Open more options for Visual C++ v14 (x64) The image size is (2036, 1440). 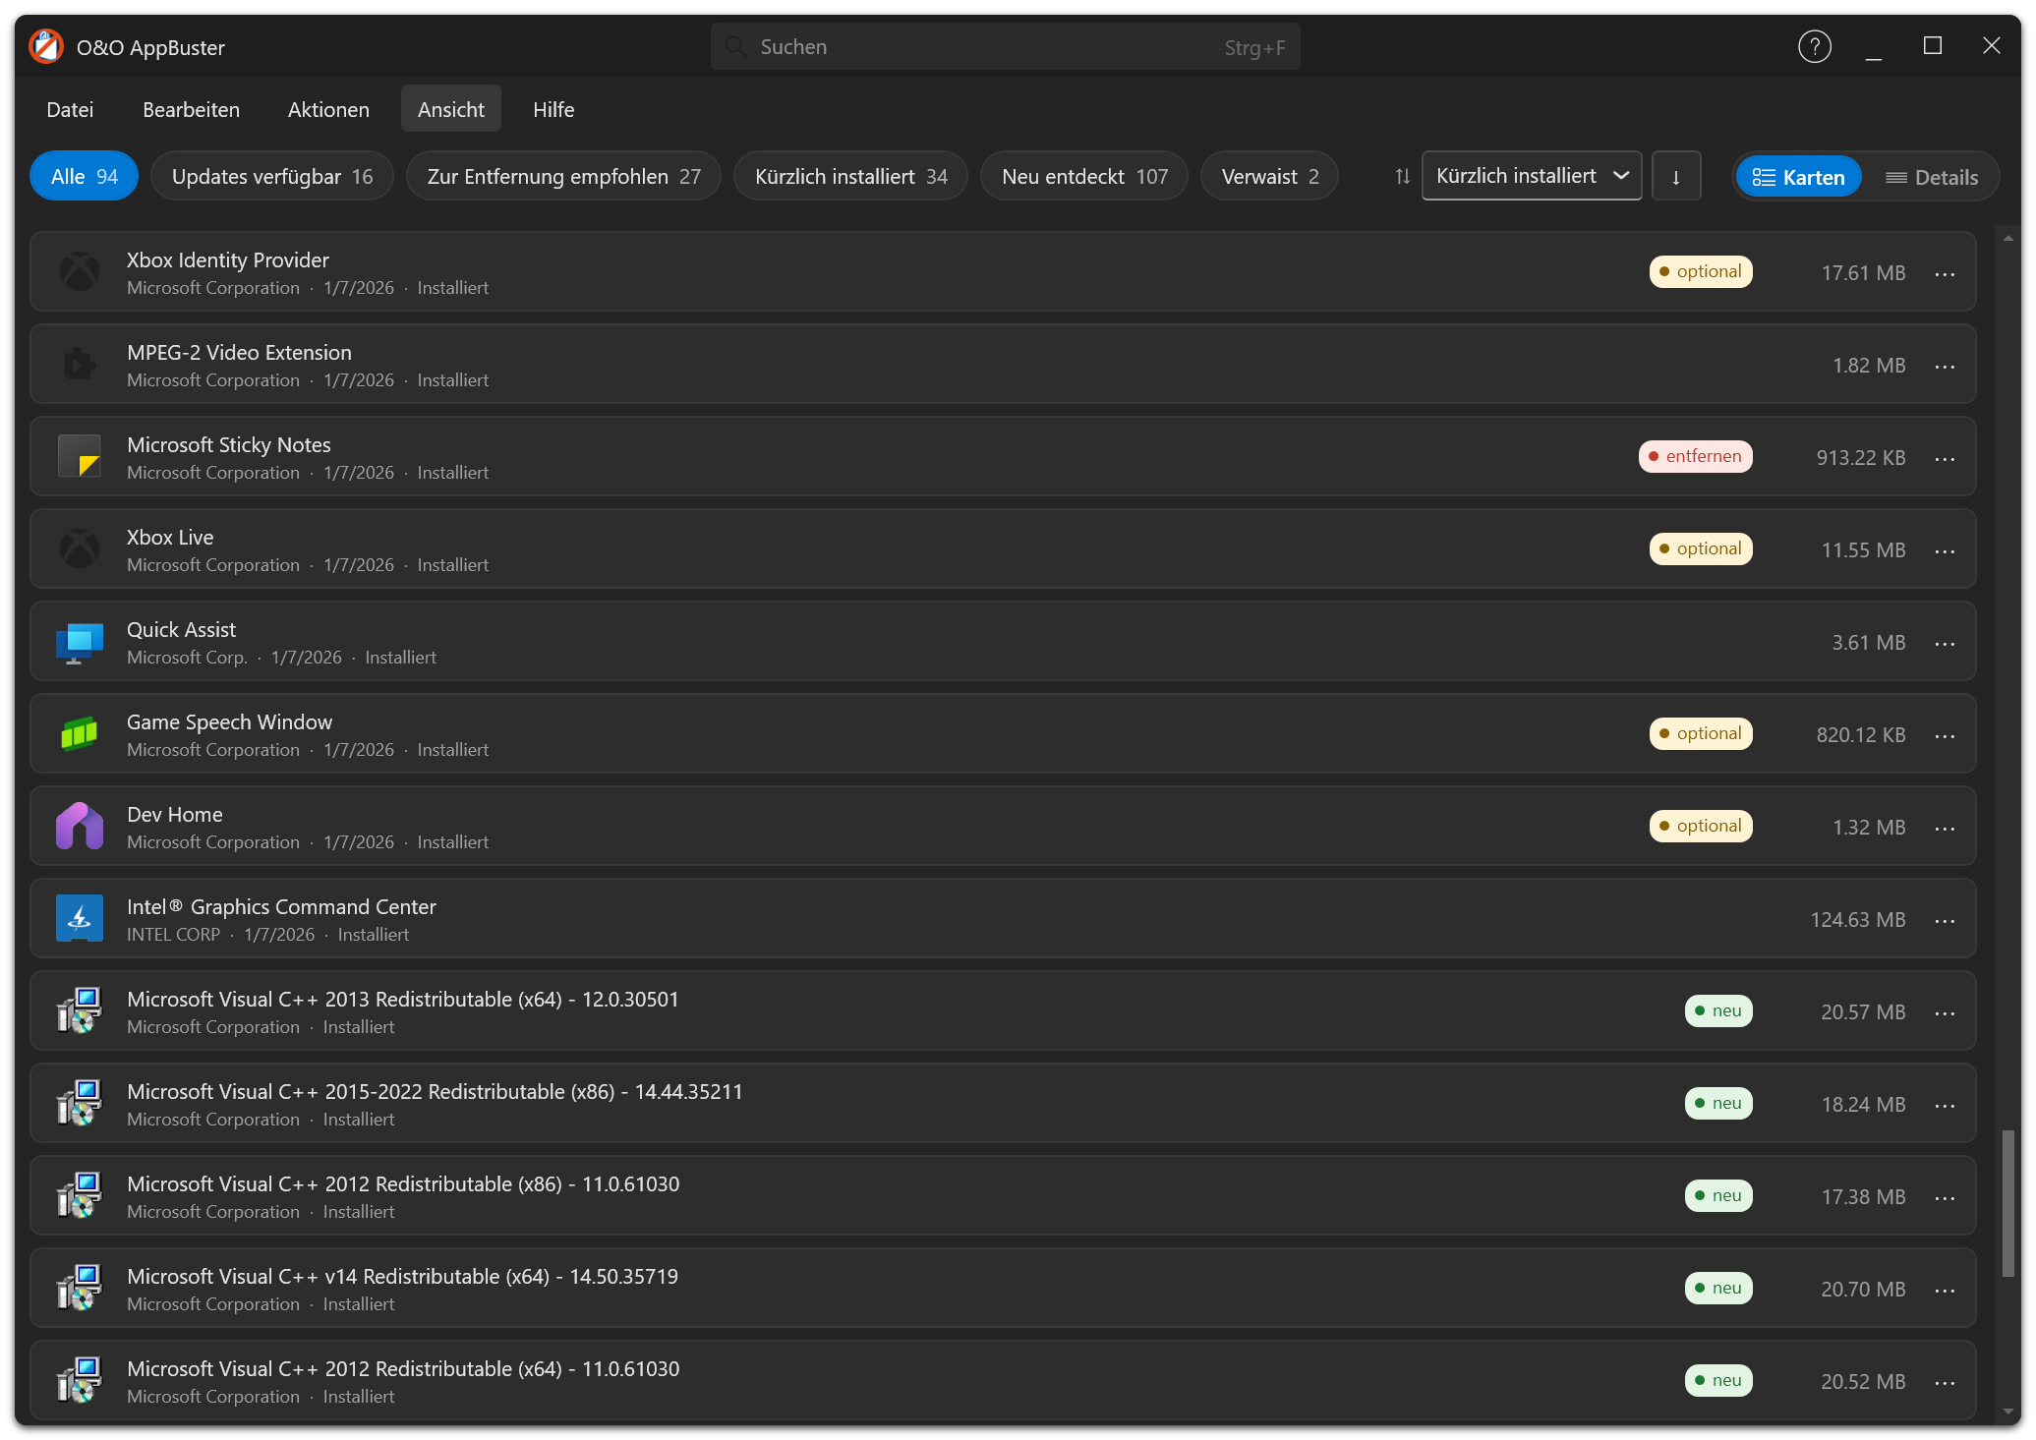click(1945, 1290)
